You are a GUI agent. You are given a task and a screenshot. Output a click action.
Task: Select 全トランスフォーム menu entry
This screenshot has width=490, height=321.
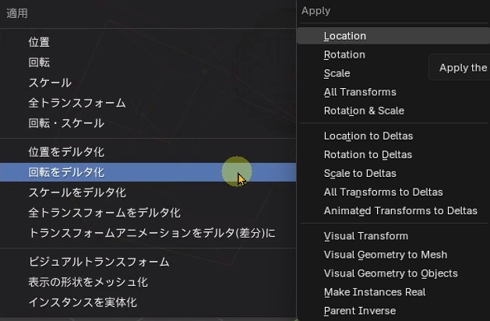click(76, 103)
